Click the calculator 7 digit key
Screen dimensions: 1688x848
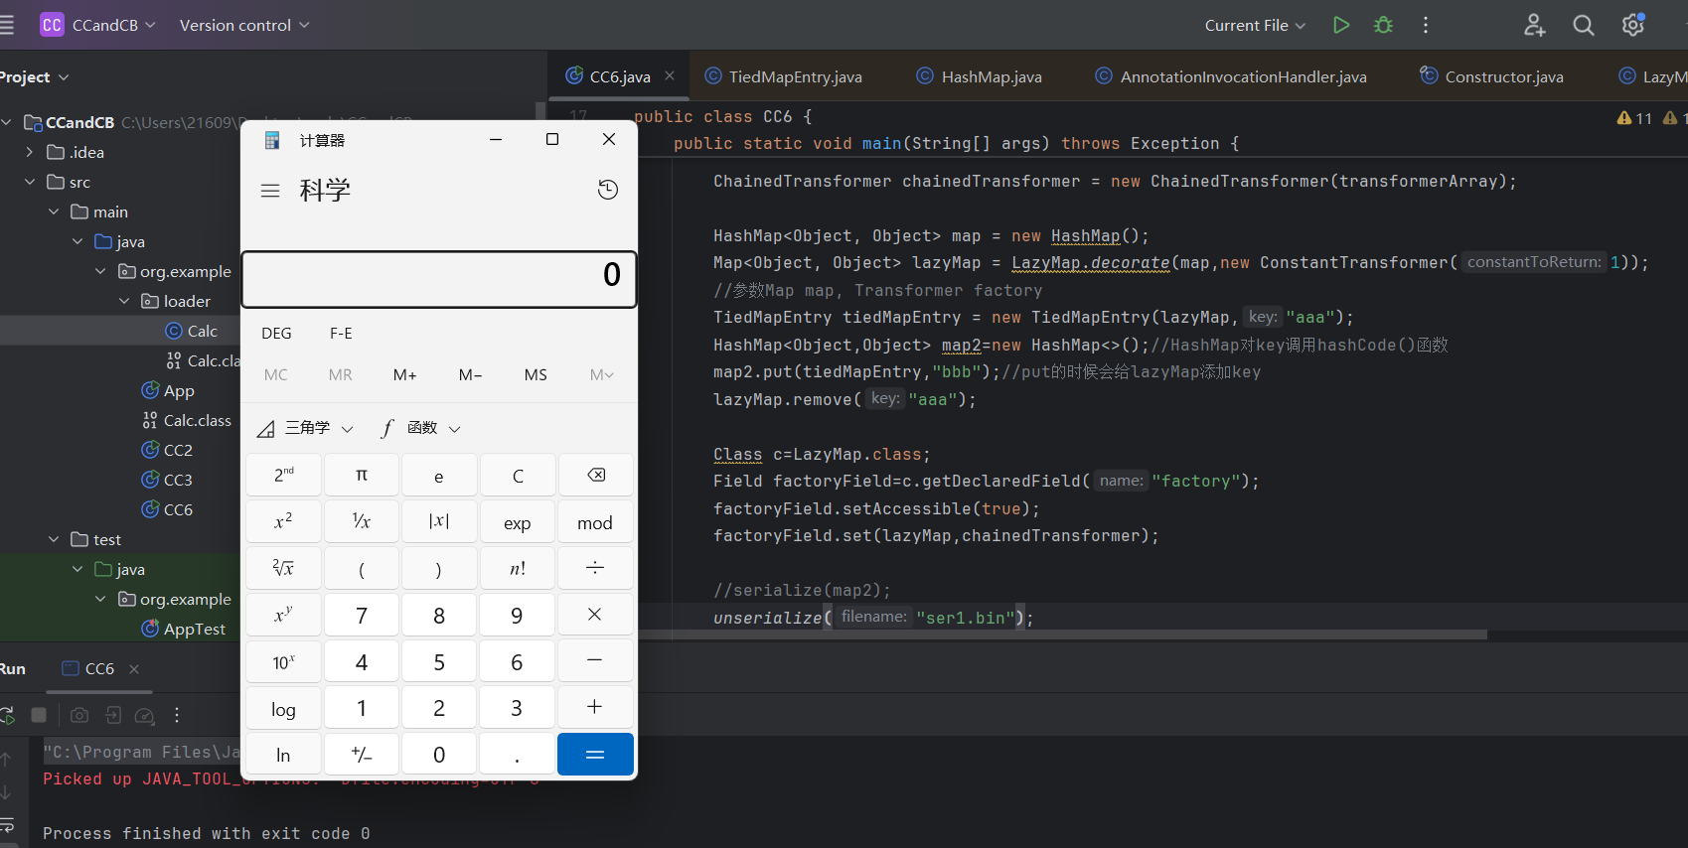(x=362, y=615)
